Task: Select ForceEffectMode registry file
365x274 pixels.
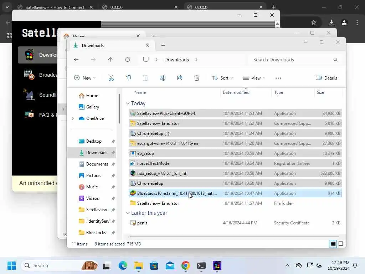Action: 235,163
